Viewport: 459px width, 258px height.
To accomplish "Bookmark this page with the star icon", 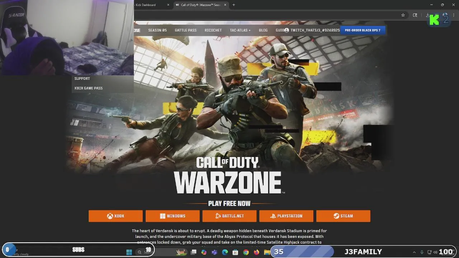I will pos(403,15).
